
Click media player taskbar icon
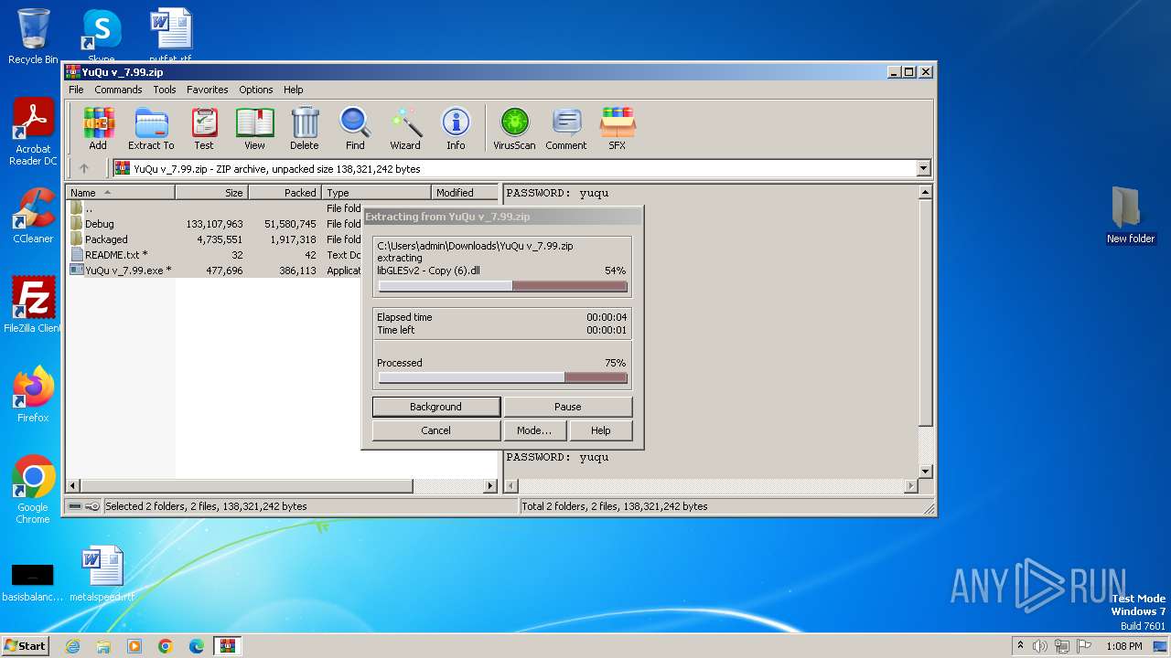pos(134,646)
